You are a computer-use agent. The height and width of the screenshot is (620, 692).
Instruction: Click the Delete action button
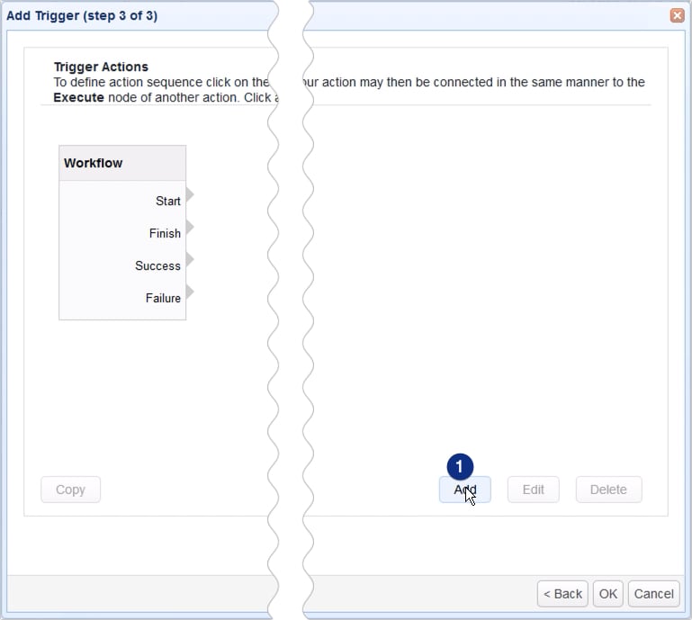click(608, 490)
